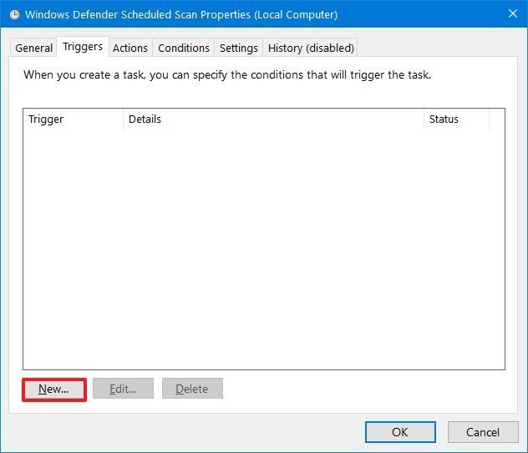
Task: Go to the Conditions tab
Action: click(184, 48)
